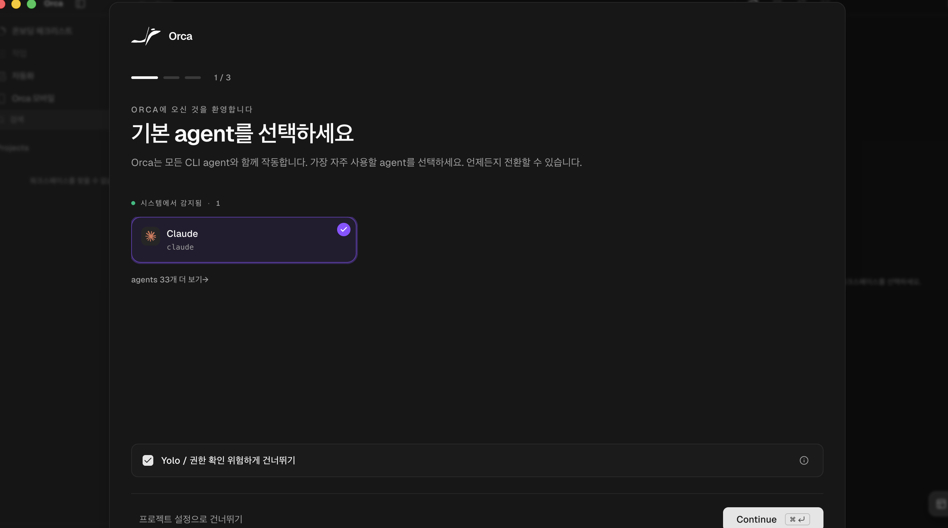Click the orange Claude starburst icon

coord(151,236)
